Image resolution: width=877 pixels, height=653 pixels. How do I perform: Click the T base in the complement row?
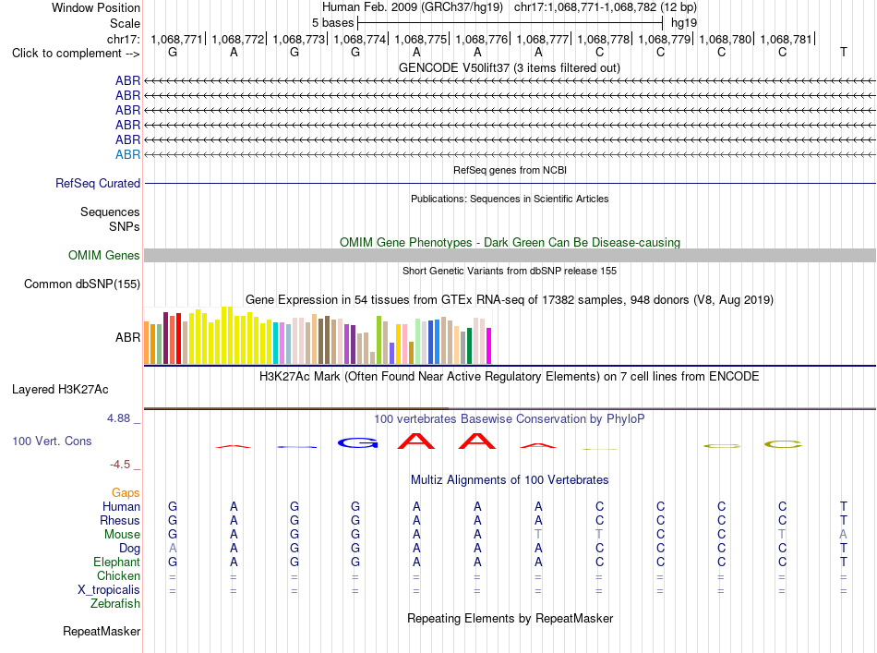coord(844,53)
